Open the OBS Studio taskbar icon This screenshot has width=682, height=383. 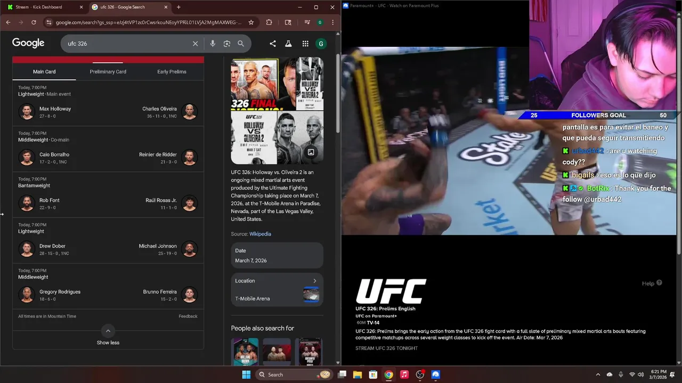[420, 374]
